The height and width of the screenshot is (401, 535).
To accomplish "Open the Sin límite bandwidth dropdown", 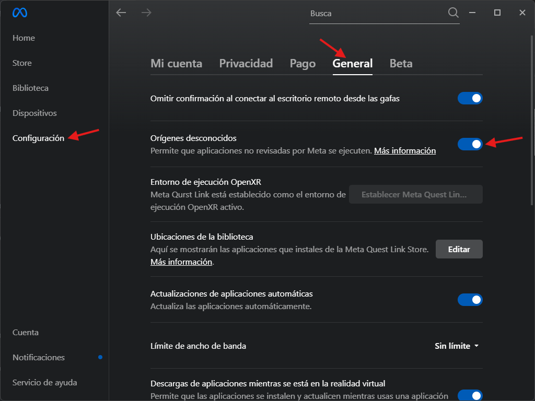I will (457, 346).
